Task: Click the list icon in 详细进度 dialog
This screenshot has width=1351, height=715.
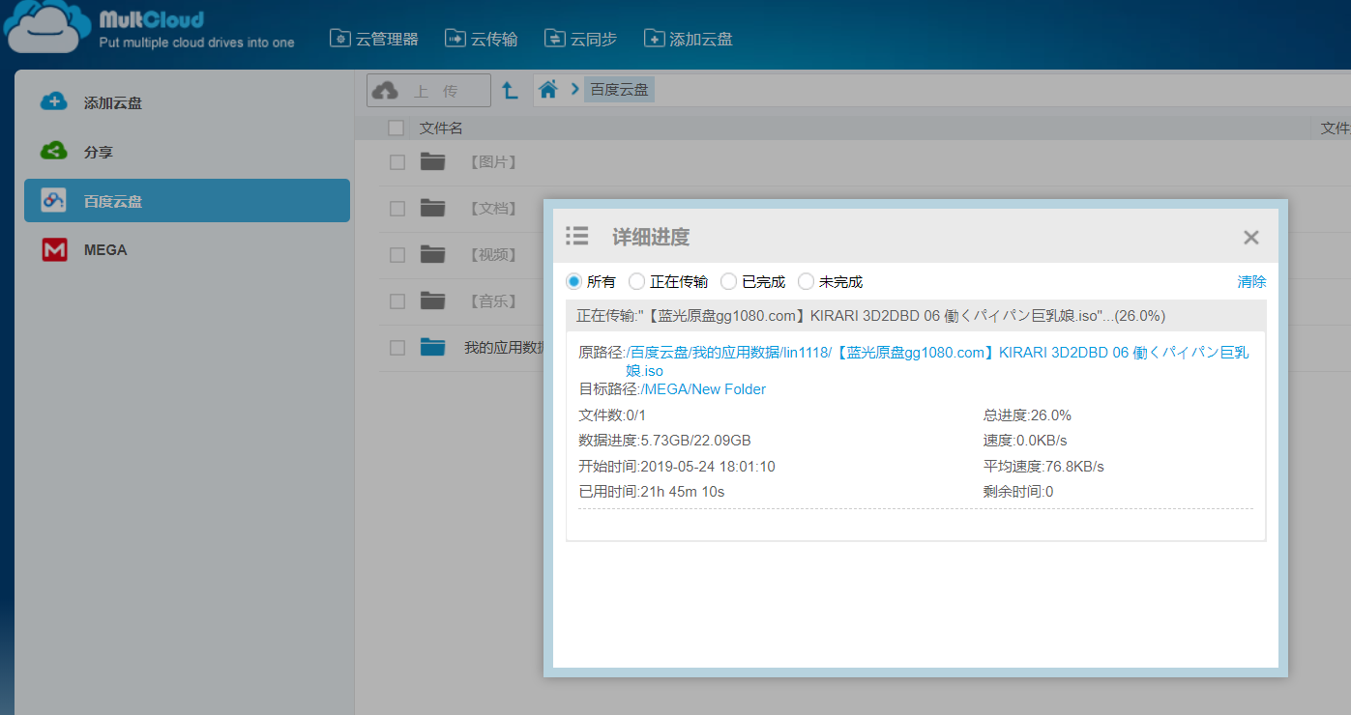Action: click(577, 236)
